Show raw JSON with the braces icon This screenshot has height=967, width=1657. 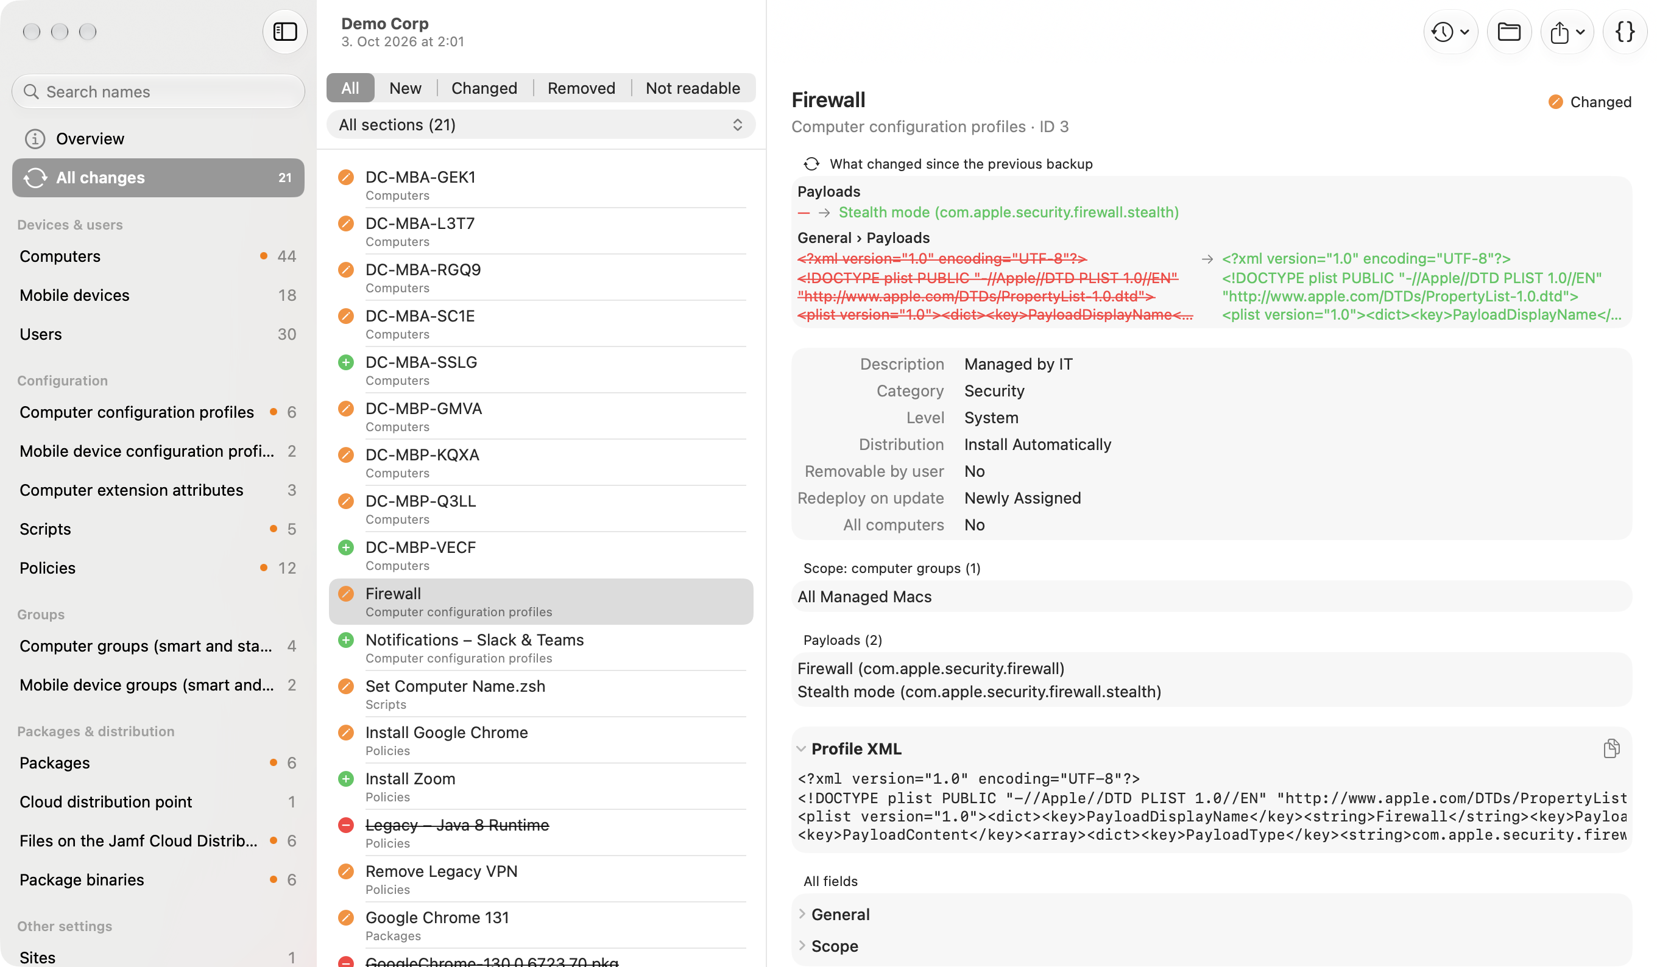(x=1624, y=31)
